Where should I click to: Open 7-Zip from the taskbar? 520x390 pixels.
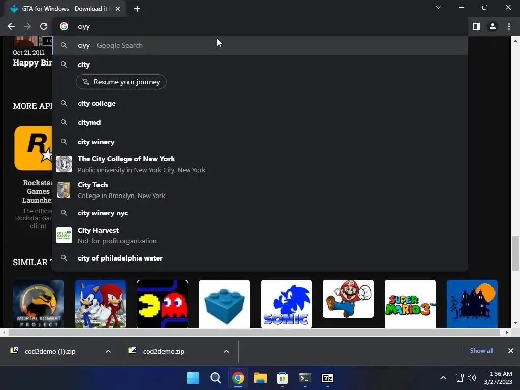point(328,378)
